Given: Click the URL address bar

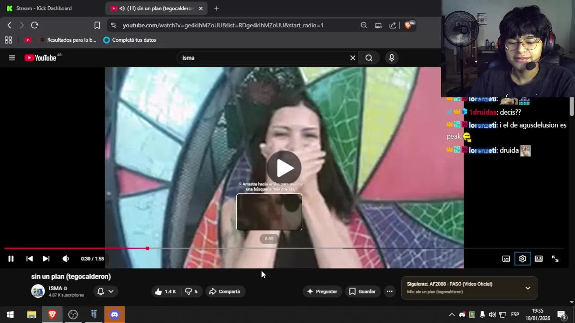Looking at the screenshot, I should pos(223,26).
